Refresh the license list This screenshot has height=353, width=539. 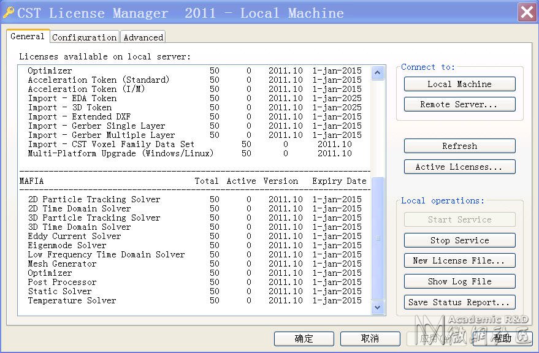(460, 146)
